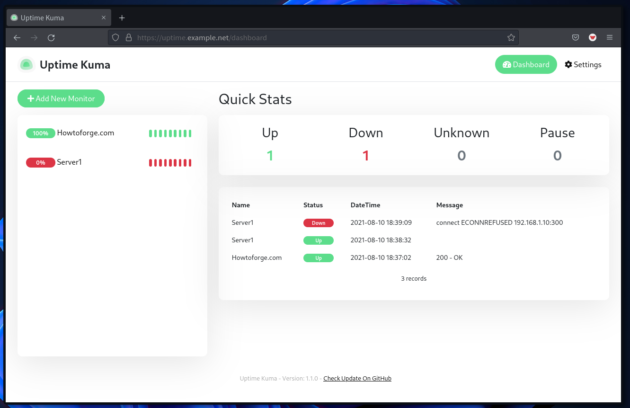Click the red heartbeat bar for Server1

pos(170,163)
